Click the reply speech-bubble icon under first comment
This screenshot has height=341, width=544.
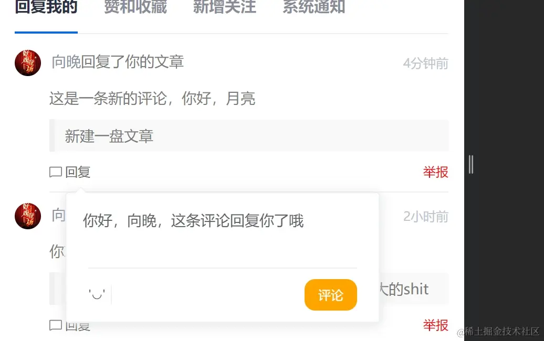click(x=56, y=172)
